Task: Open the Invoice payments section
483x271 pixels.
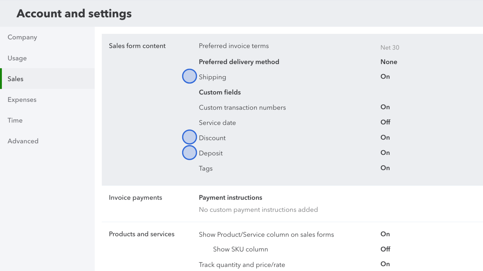Action: 135,198
